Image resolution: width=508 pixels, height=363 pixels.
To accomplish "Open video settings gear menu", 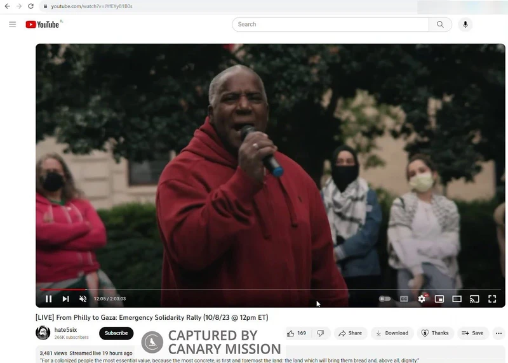I will point(422,299).
